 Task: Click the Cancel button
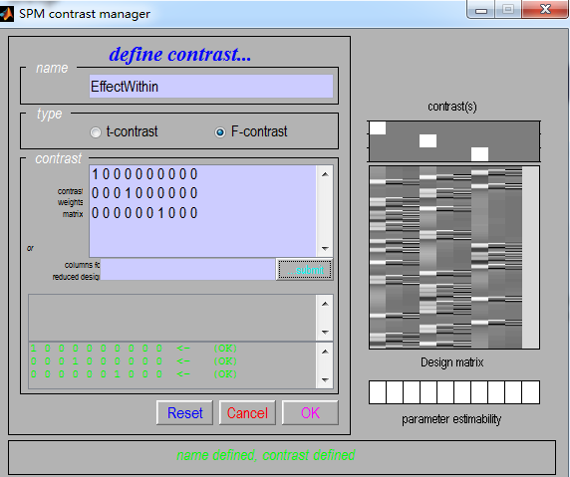(x=247, y=412)
